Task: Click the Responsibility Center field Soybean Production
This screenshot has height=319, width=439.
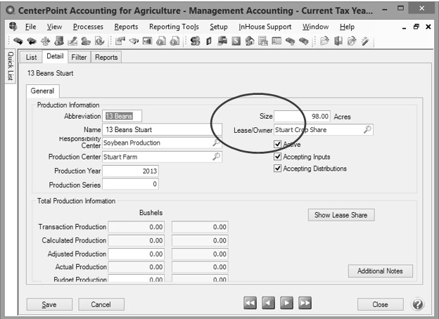Action: (162, 143)
